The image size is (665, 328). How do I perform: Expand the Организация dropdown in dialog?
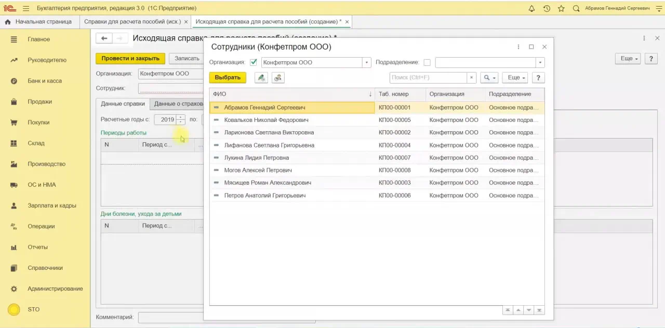pyautogui.click(x=367, y=62)
